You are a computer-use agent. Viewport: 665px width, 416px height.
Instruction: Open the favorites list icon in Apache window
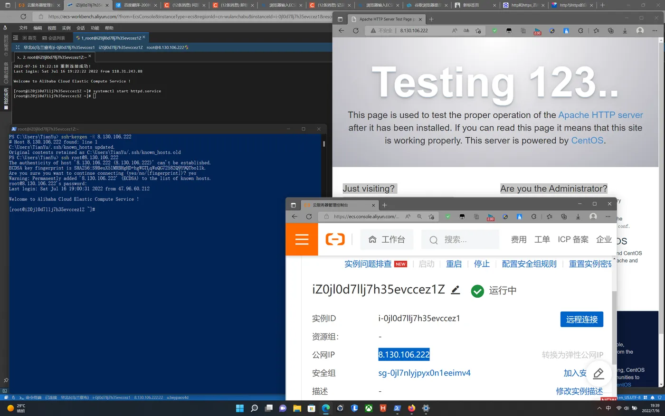596,30
